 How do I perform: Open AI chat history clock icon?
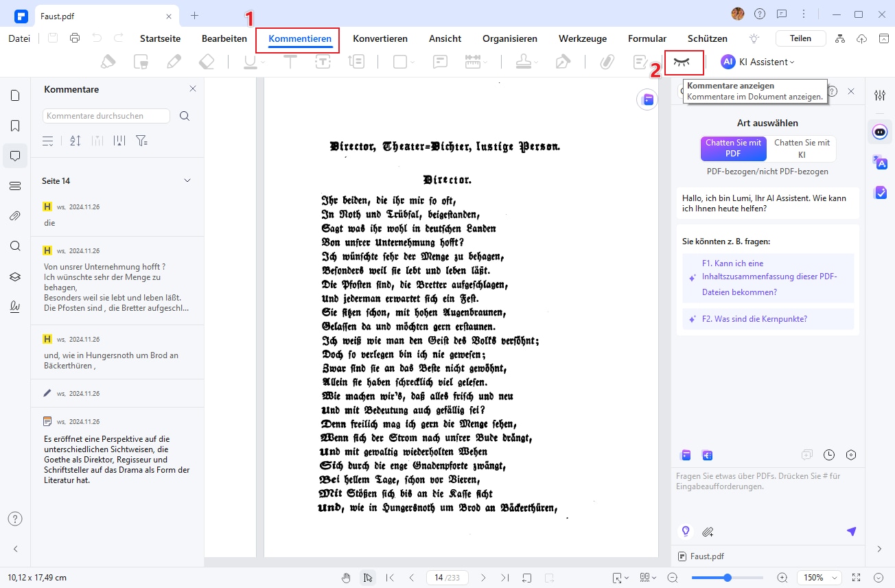829,455
